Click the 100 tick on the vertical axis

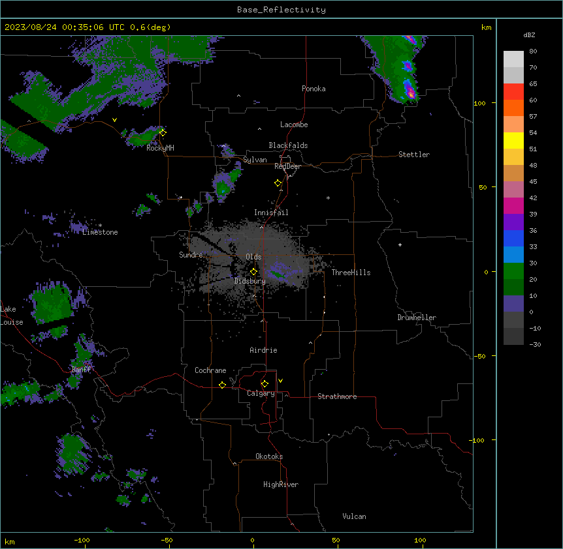479,103
